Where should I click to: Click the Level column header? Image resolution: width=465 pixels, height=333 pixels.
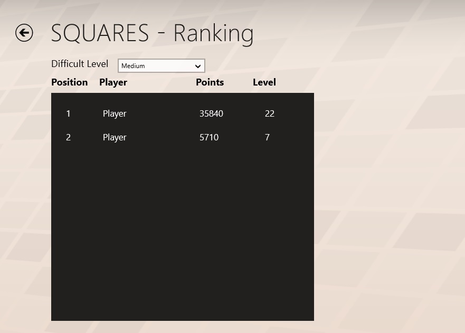point(264,82)
